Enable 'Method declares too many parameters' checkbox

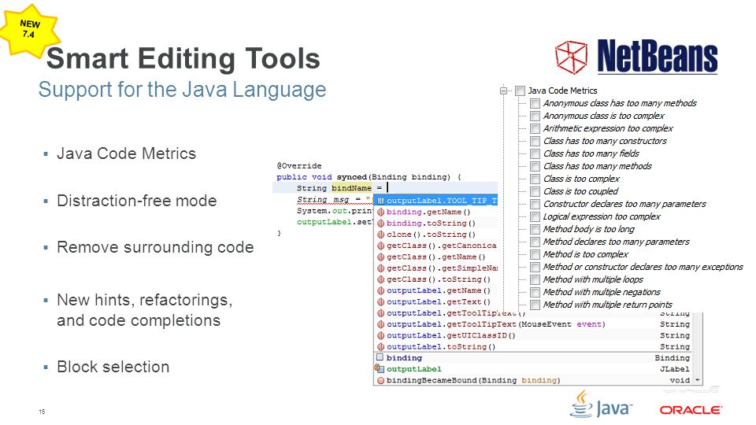535,242
